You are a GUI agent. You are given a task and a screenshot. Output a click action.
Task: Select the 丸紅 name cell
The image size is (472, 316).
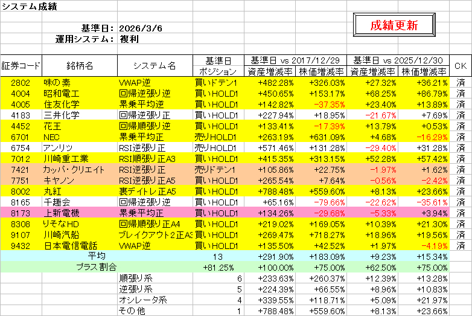click(x=80, y=191)
